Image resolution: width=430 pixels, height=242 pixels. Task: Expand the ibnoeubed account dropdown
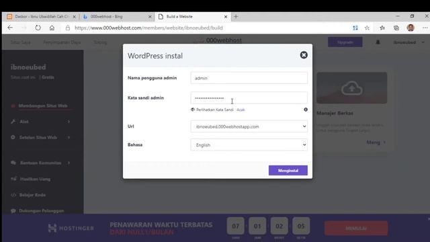coord(409,42)
